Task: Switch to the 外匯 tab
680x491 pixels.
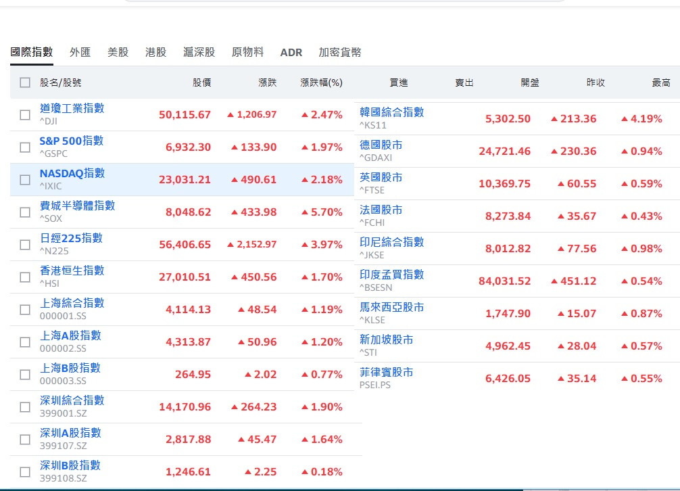Action: [x=80, y=52]
